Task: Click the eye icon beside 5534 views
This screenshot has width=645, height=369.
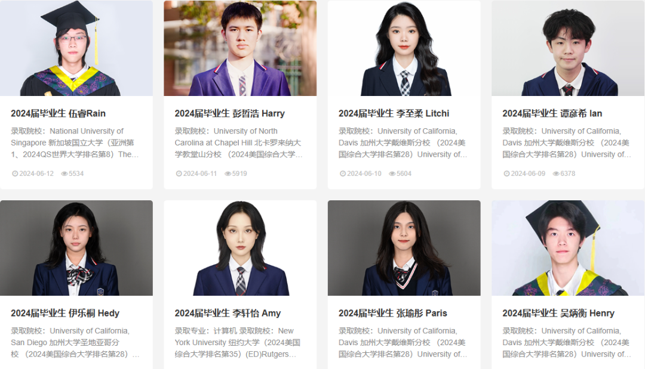Action: tap(64, 173)
